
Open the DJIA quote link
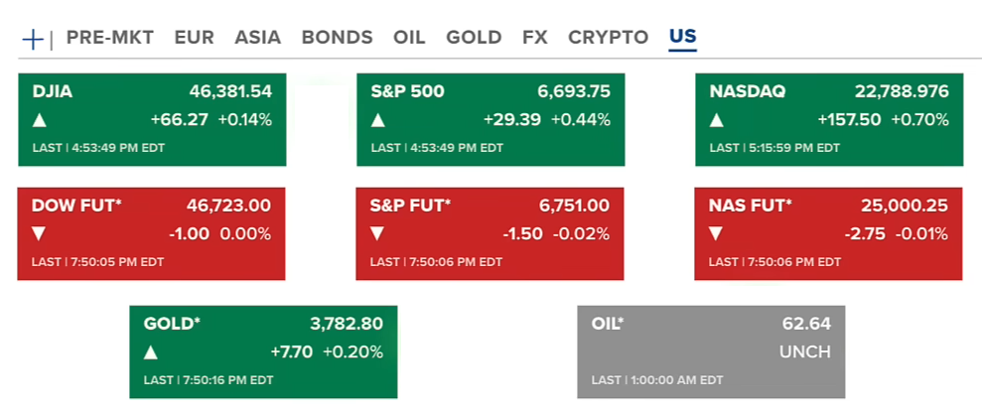point(53,92)
